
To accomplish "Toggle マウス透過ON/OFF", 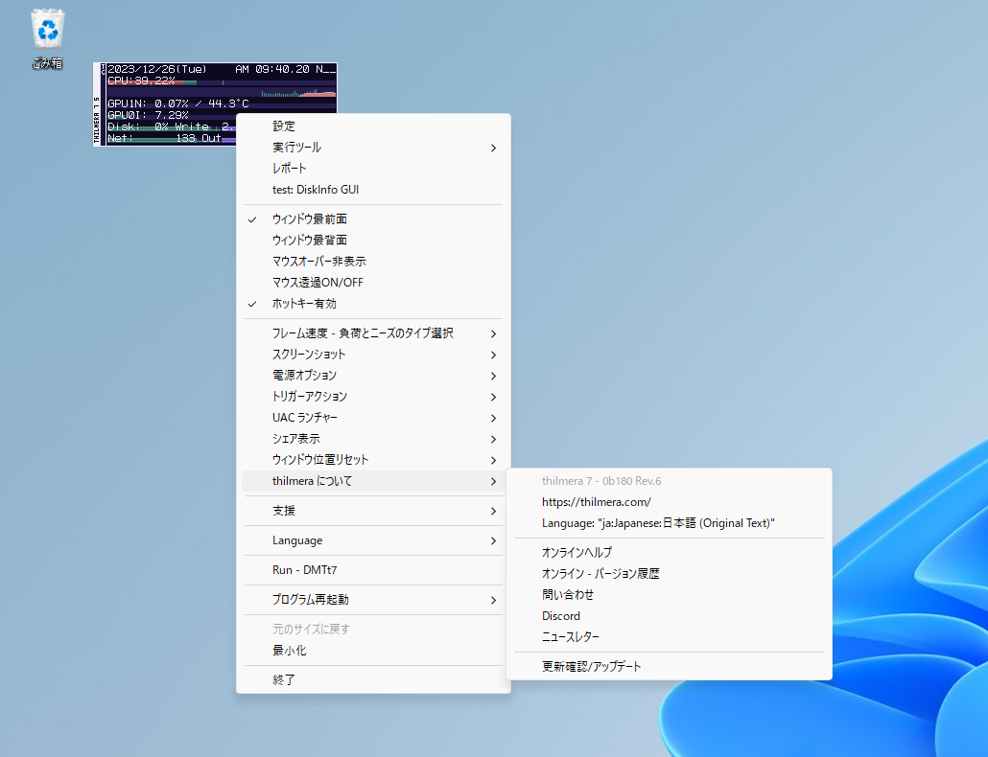I will click(x=373, y=282).
